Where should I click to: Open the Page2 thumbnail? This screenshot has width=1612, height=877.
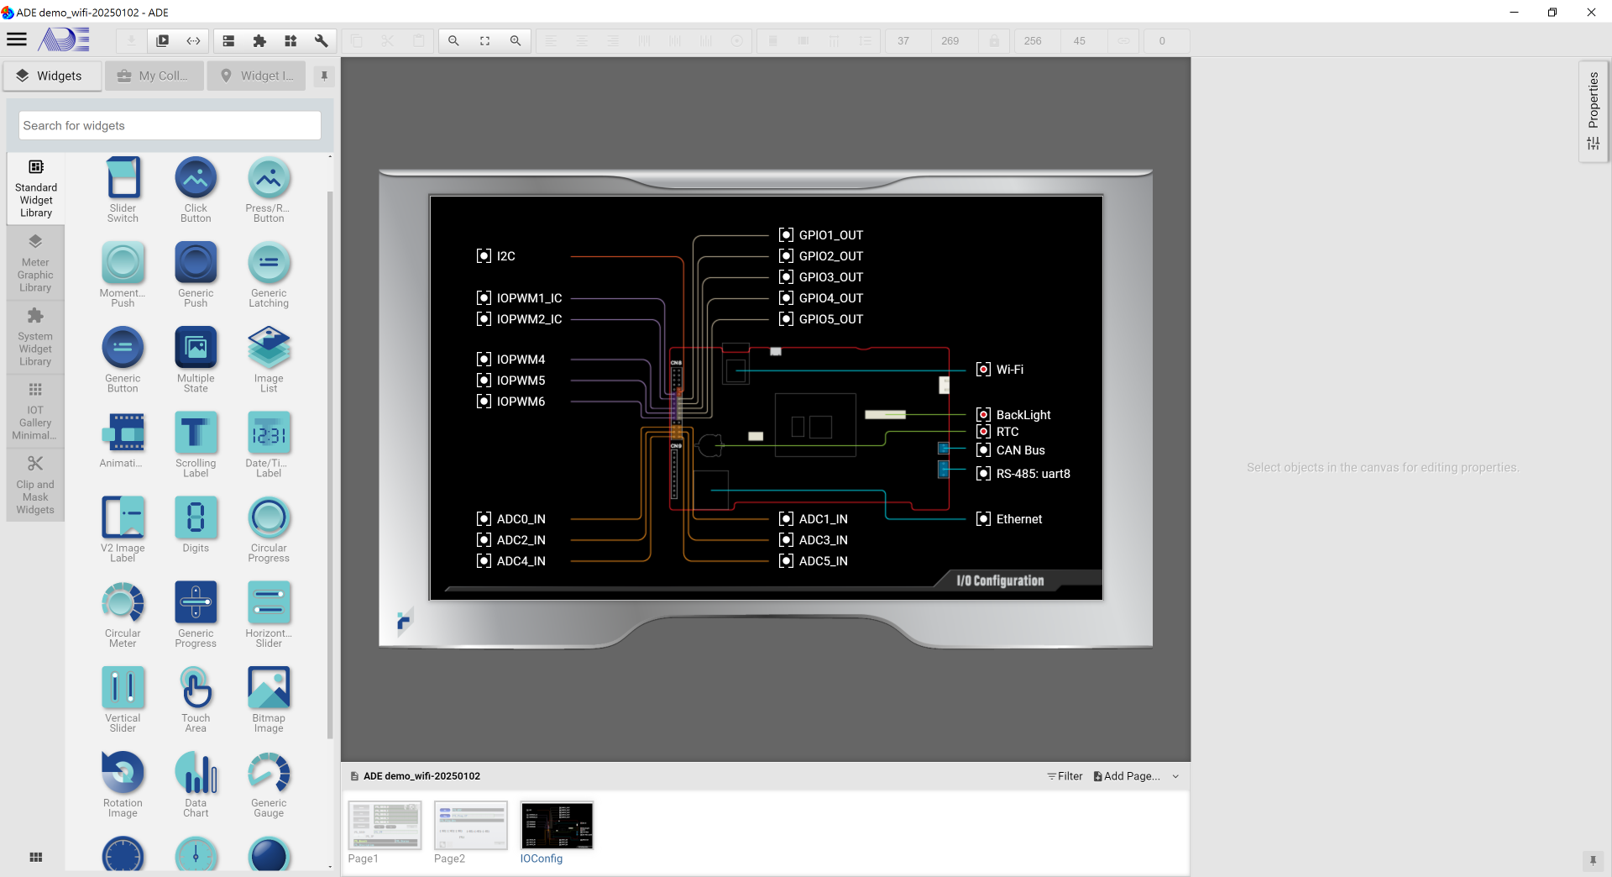click(470, 826)
